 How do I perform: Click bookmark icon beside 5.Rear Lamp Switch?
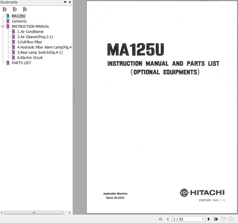[x=13, y=53]
